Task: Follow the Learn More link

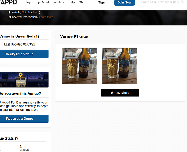Action: point(46,17)
